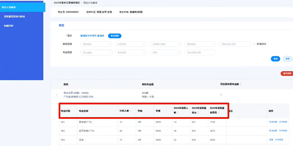Collapse the 中山大学 row chevron
The image size is (293, 146).
[57, 95]
